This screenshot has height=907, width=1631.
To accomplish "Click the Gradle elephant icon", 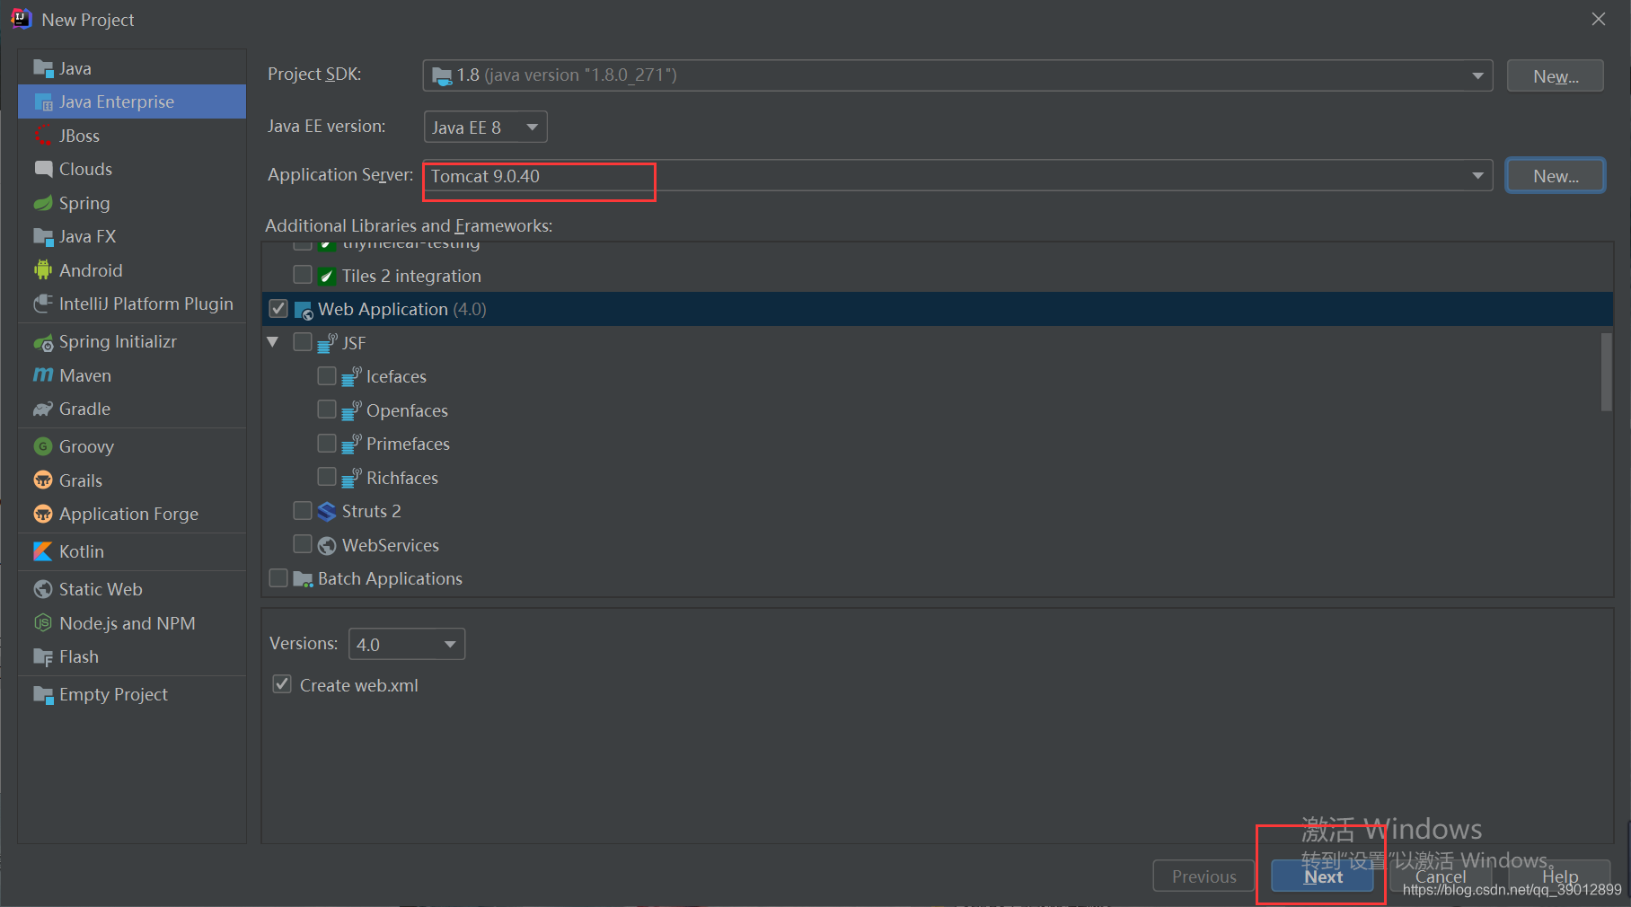I will (43, 409).
